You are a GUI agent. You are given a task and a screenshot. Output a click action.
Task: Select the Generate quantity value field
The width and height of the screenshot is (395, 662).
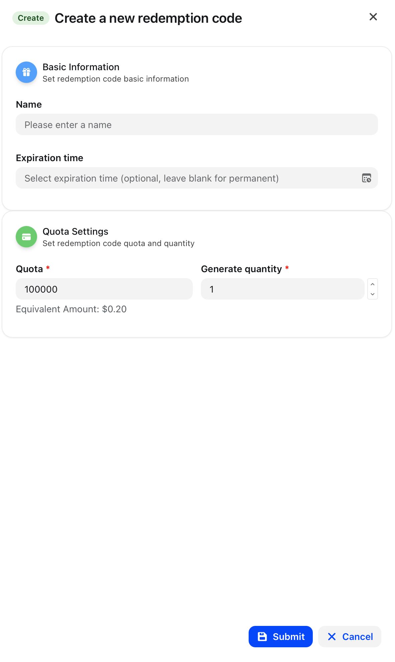tap(282, 289)
